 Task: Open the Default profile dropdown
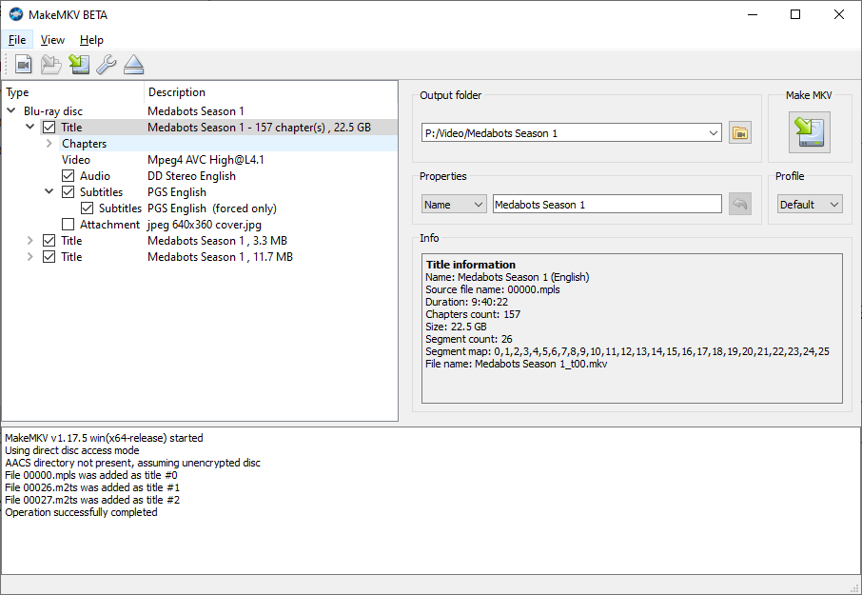click(810, 204)
